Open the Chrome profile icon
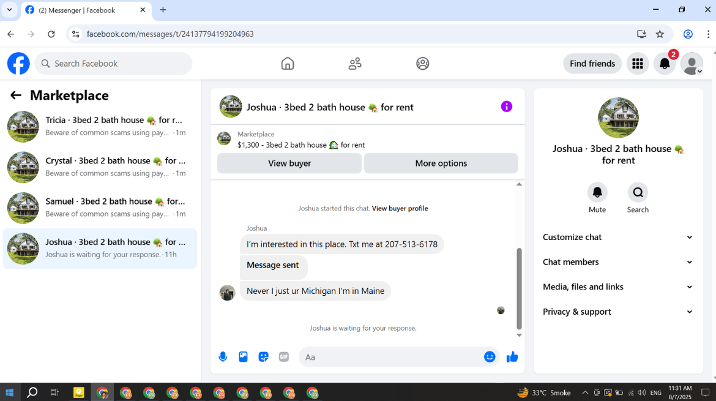 (x=688, y=34)
